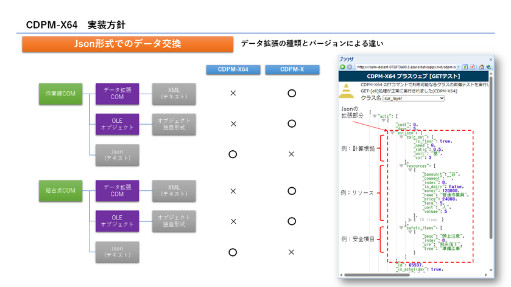Click the "name": "普通作業員" line
This screenshot has height=287, width=511.
point(445,195)
